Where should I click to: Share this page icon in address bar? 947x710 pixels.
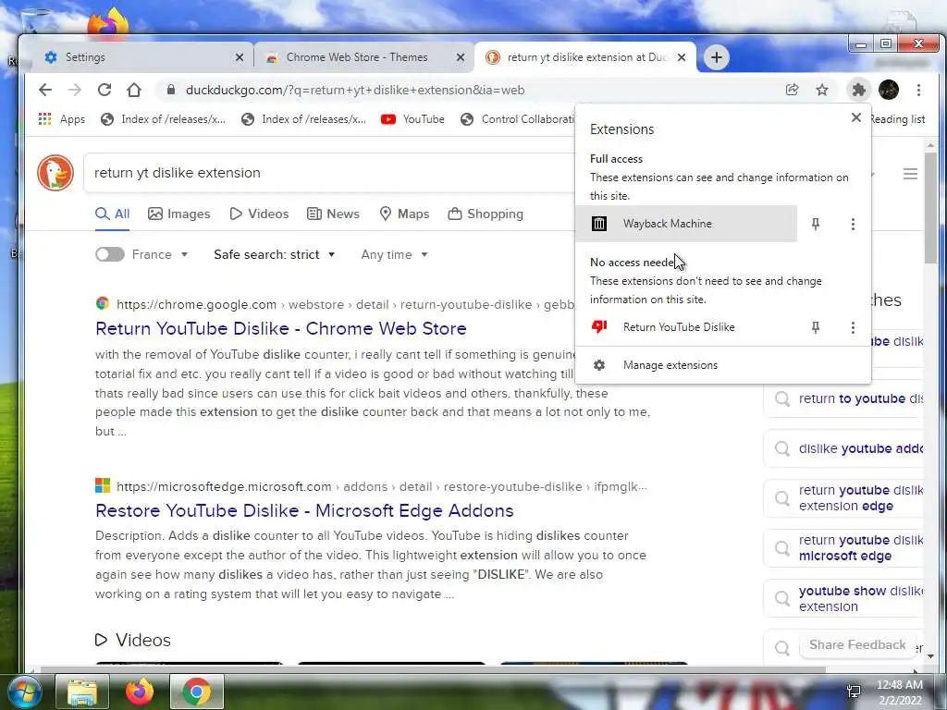792,90
